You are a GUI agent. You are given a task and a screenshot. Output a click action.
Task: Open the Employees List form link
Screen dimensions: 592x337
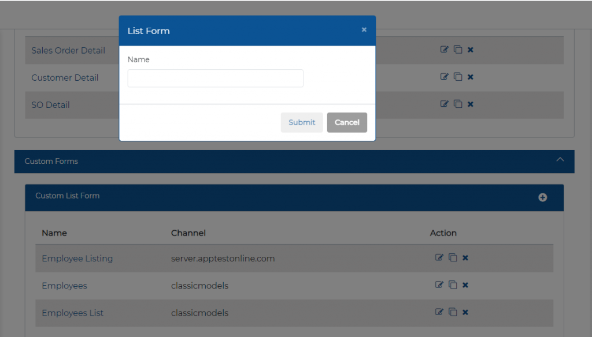coord(72,312)
